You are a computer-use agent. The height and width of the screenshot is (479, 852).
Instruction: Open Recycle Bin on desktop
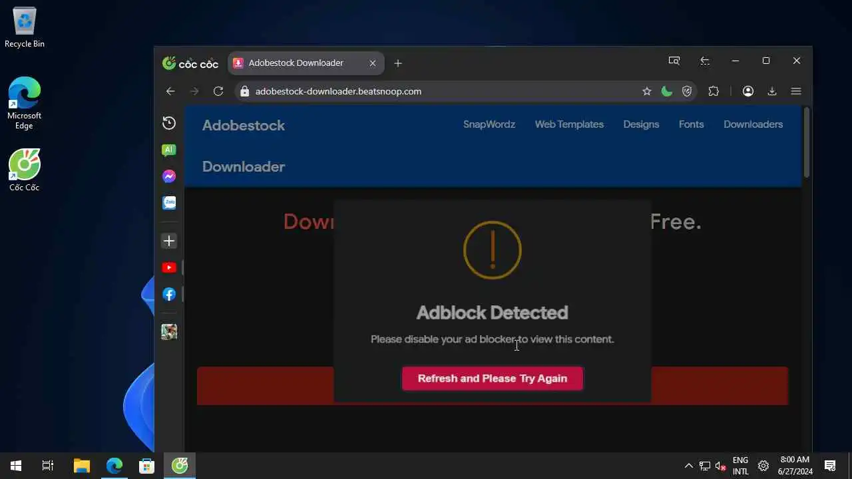point(25,27)
